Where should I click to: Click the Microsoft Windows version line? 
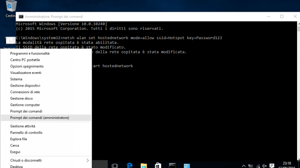(x=62, y=24)
